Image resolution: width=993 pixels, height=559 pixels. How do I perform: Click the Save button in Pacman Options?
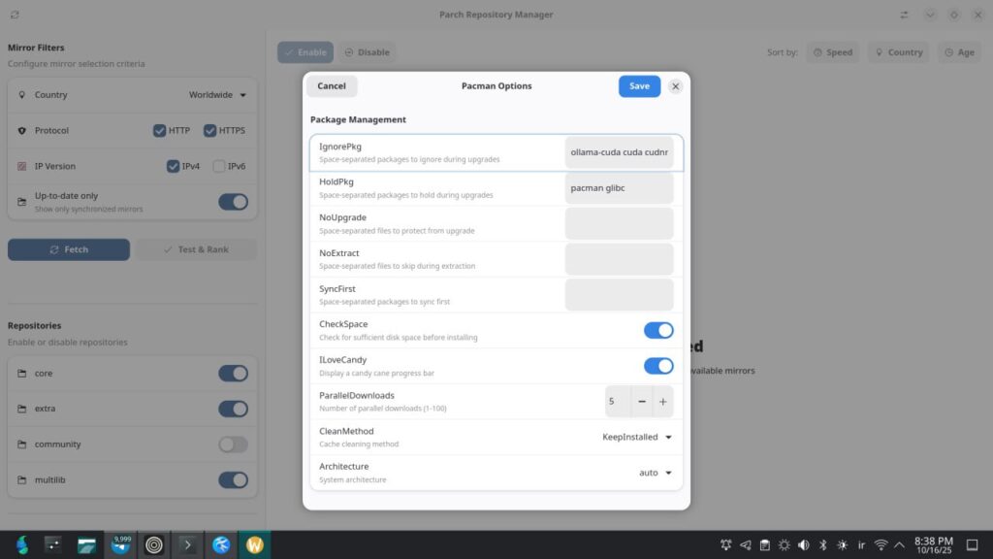tap(639, 86)
